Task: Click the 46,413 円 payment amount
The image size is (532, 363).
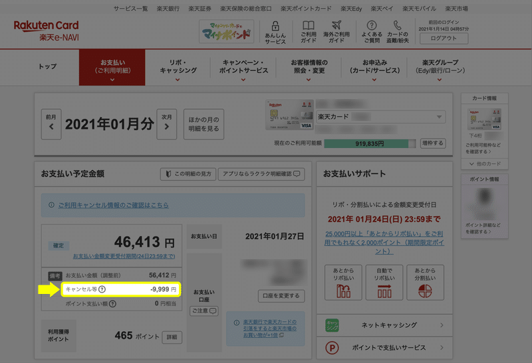Action: (x=144, y=242)
